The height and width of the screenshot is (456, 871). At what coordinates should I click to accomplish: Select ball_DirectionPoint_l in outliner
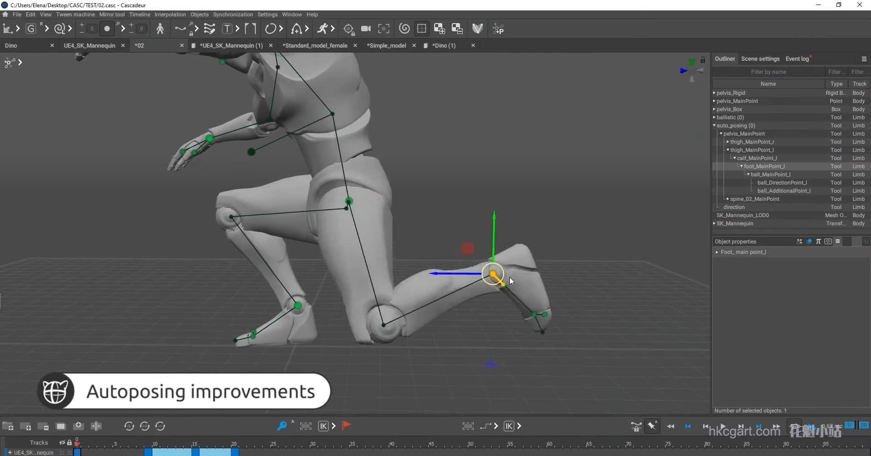click(782, 183)
